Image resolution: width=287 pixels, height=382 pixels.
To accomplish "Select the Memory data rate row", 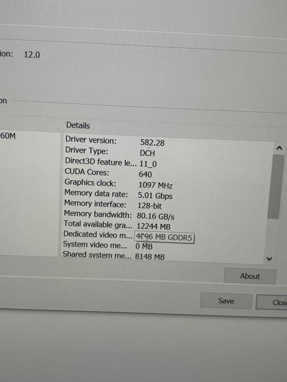I will (118, 194).
